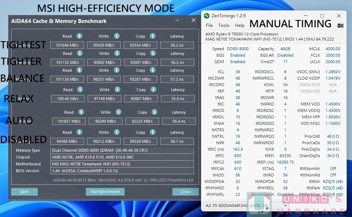Viewport: 352px width, 217px height.
Task: Click the Start Benchmark button
Action: coord(105,192)
